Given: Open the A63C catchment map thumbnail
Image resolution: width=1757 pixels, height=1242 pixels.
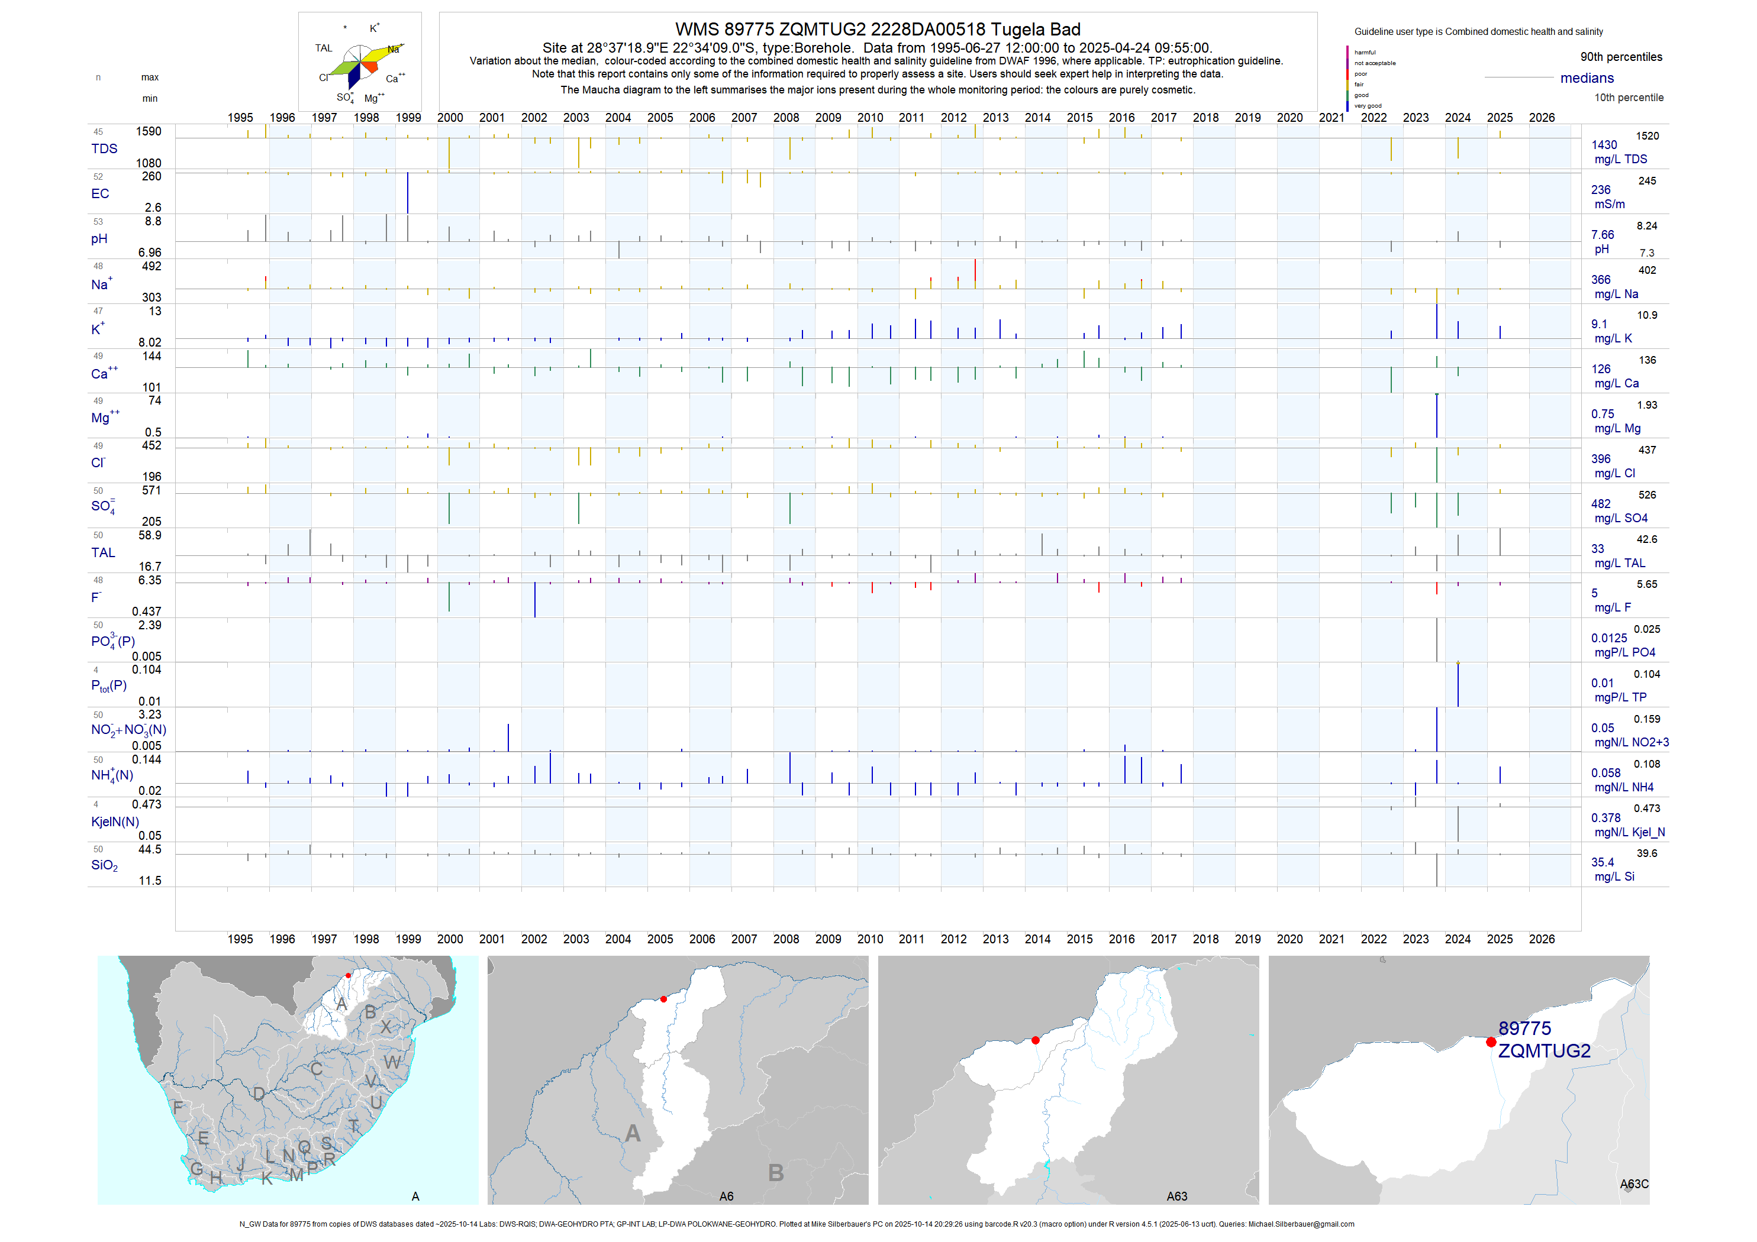Looking at the screenshot, I should coord(1459,1079).
